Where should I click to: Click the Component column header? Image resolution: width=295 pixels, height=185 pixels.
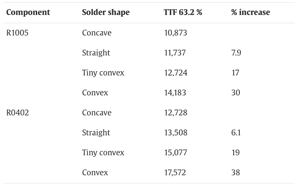(x=28, y=12)
